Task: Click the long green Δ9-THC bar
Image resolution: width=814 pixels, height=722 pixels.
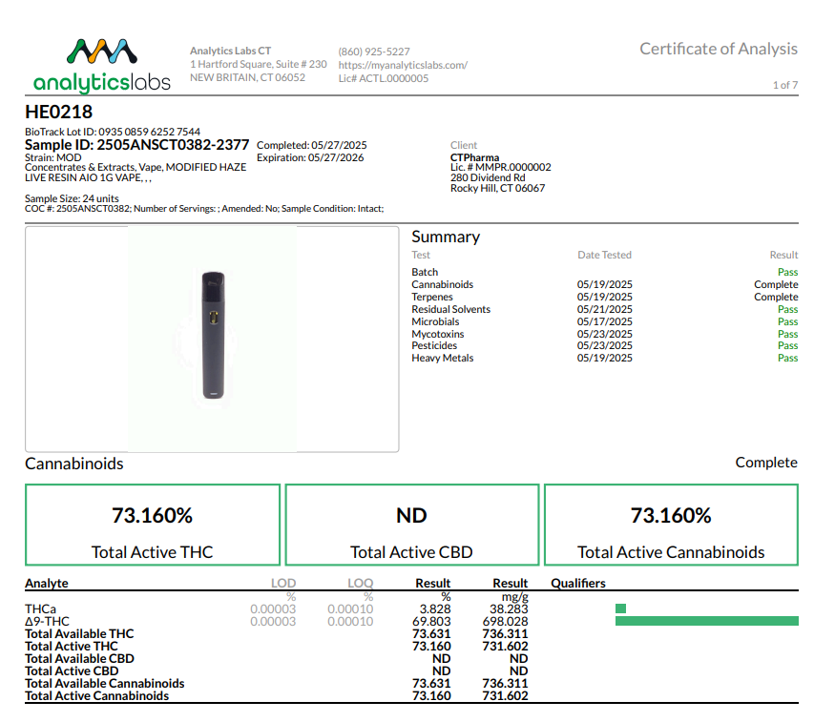Action: pos(706,621)
